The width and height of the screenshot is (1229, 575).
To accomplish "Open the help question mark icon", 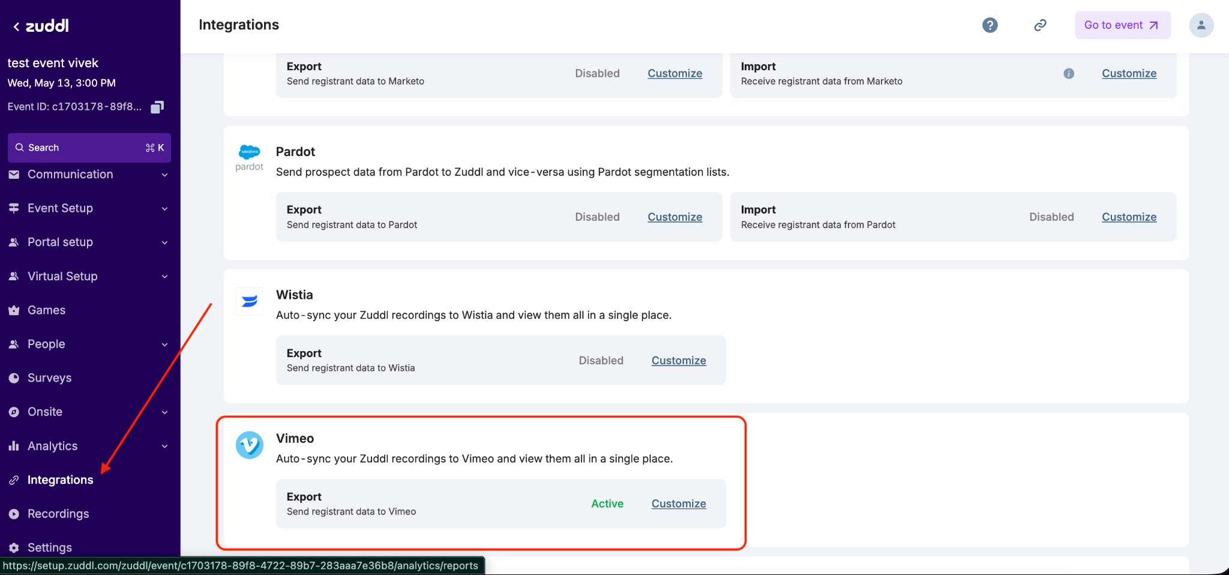I will point(990,25).
